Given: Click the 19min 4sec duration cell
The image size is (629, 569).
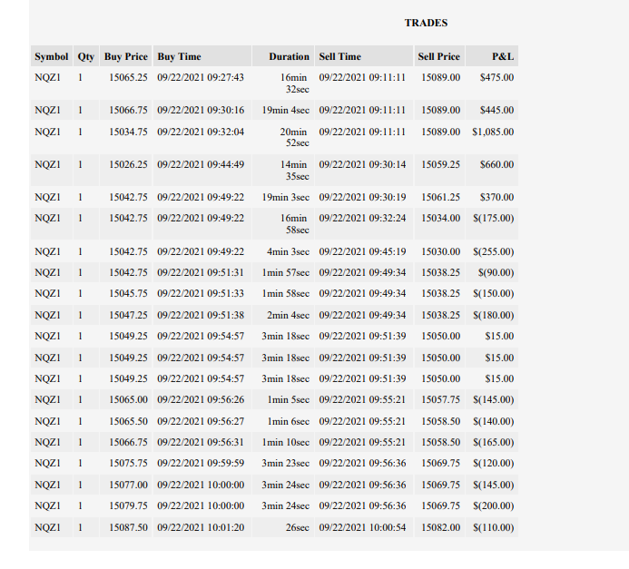Looking at the screenshot, I should click(283, 111).
